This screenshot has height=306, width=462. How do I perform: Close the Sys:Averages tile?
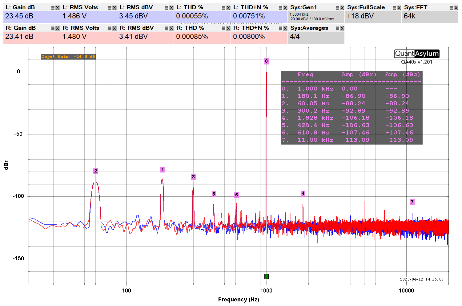coord(342,29)
